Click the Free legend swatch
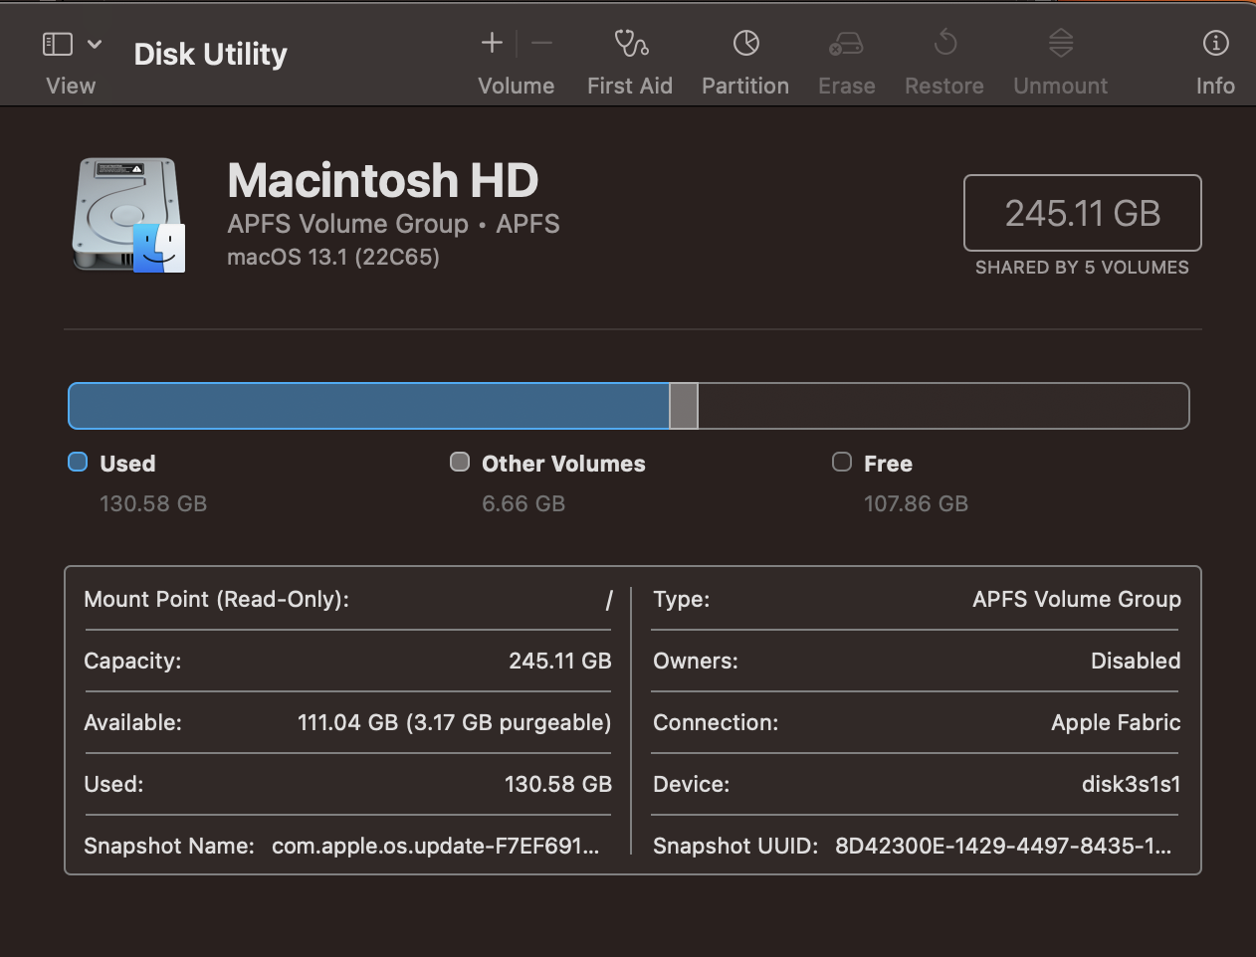Screen dimensions: 1256x957 coord(842,462)
